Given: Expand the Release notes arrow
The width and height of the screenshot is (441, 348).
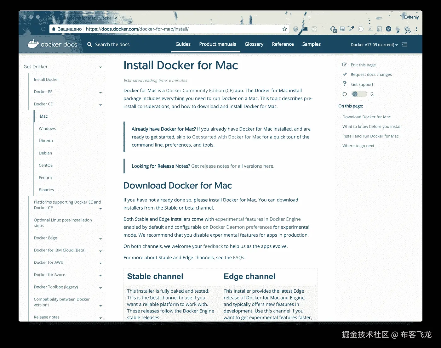Looking at the screenshot, I should (100, 318).
